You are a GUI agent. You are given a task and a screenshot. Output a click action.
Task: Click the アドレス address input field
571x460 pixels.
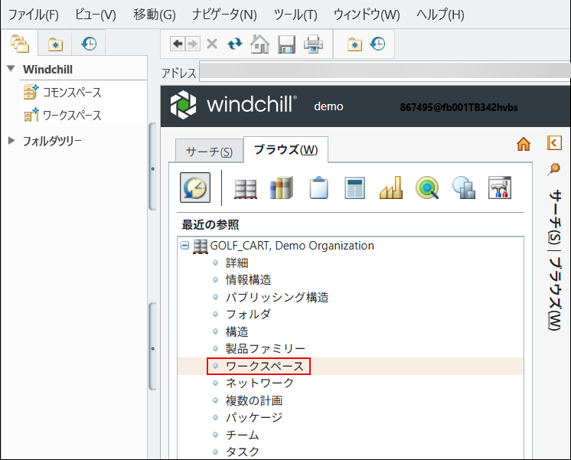tap(385, 70)
